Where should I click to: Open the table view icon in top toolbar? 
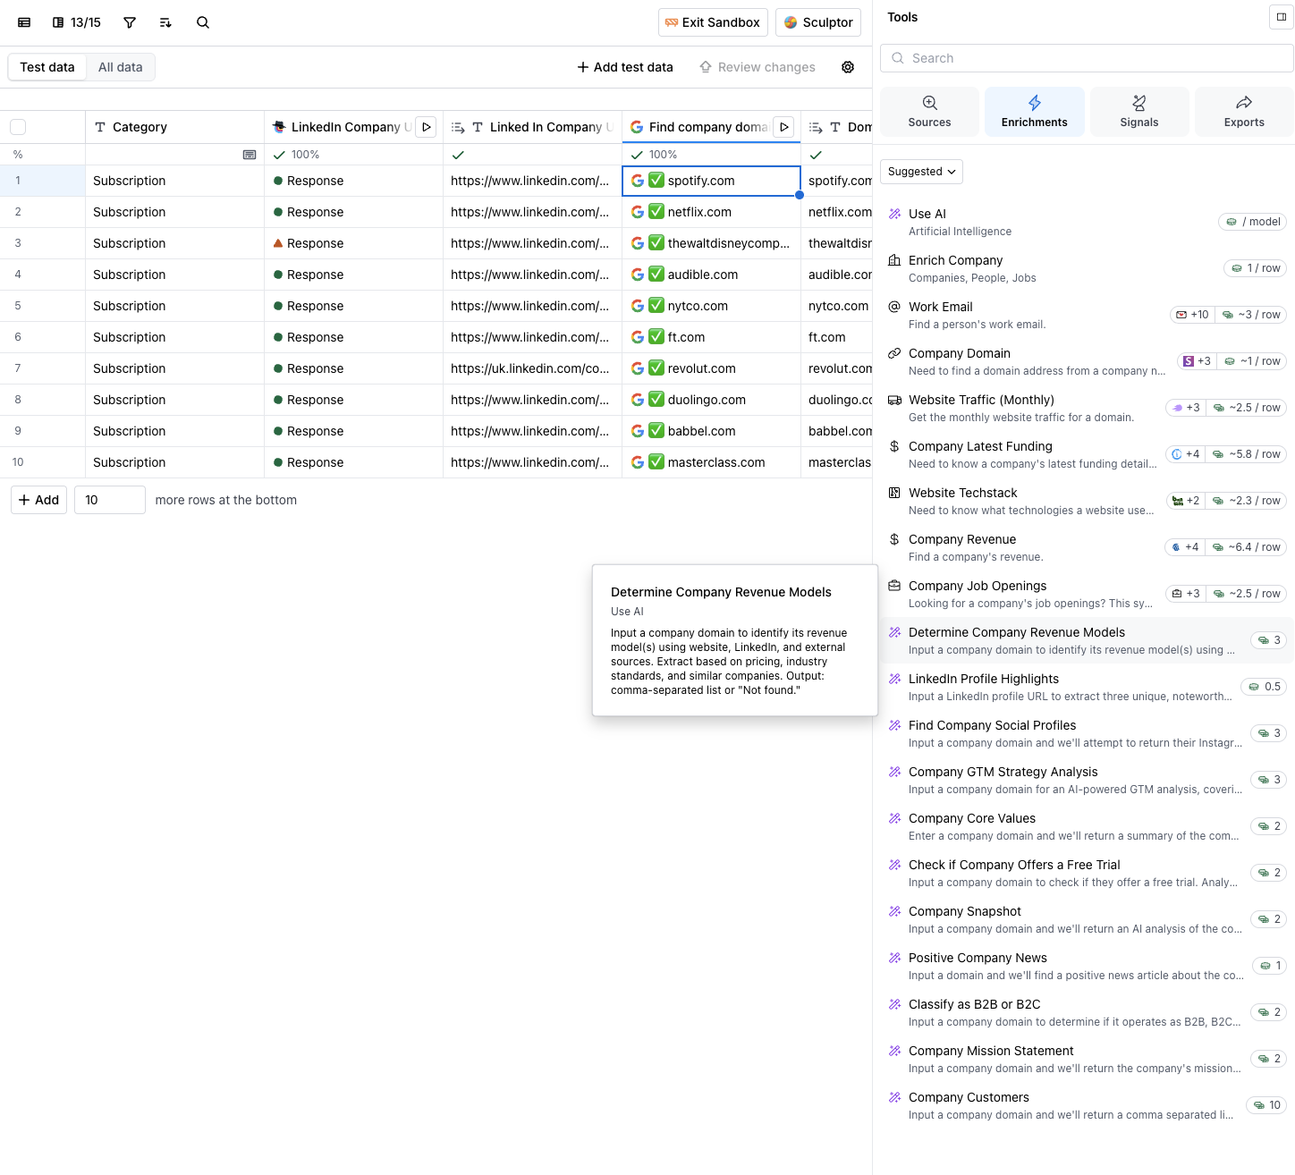24,22
